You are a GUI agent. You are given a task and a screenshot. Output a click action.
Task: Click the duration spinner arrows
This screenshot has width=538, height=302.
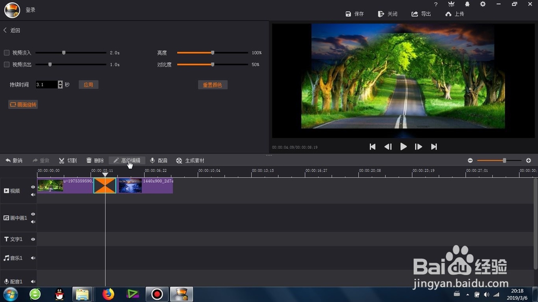click(60, 85)
